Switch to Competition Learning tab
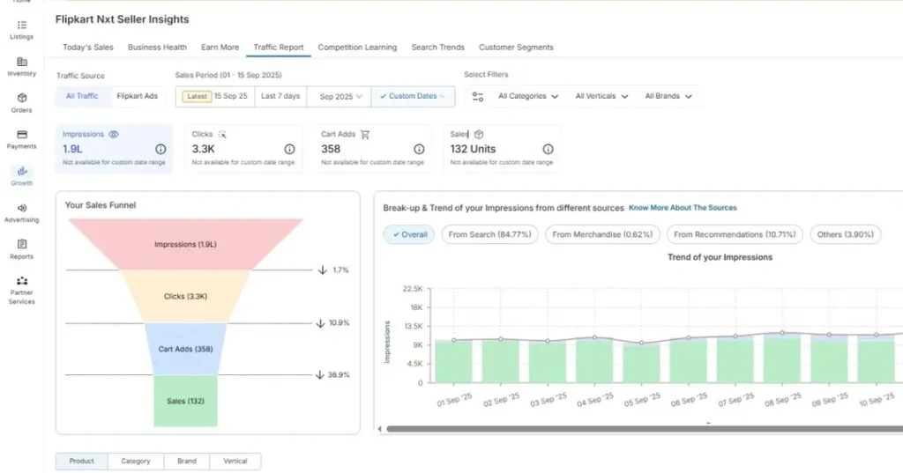The height and width of the screenshot is (473, 903). 357,48
